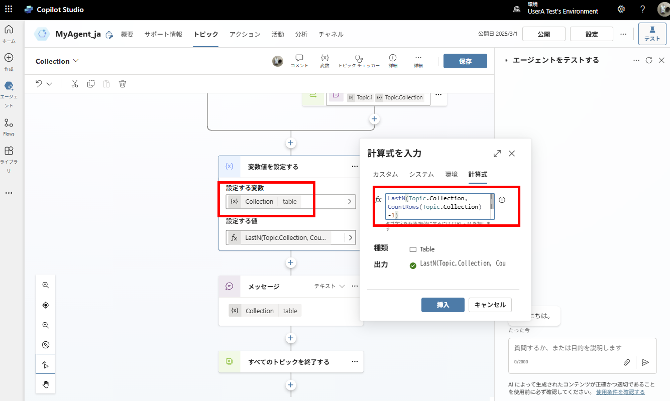Click the delete trash icon in the toolbar
Viewport: 670px width, 401px height.
click(x=122, y=83)
